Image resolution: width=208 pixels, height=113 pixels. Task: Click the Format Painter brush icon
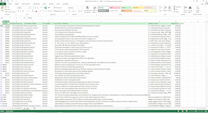[x=6, y=12]
